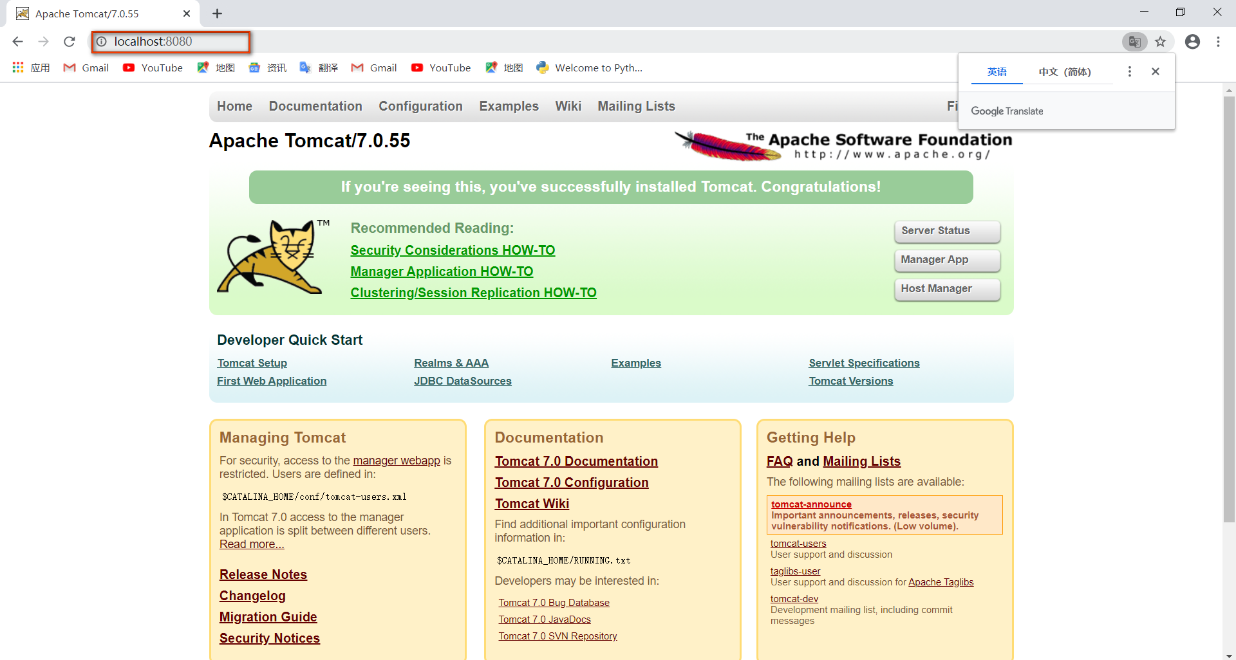This screenshot has width=1236, height=660.
Task: Open the user profile avatar icon
Action: pyautogui.click(x=1192, y=42)
